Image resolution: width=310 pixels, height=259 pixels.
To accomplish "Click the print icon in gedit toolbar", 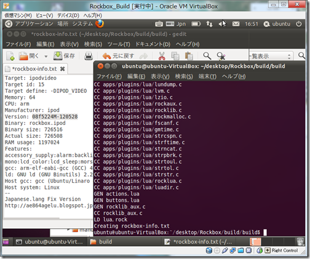I will pos(89,56).
